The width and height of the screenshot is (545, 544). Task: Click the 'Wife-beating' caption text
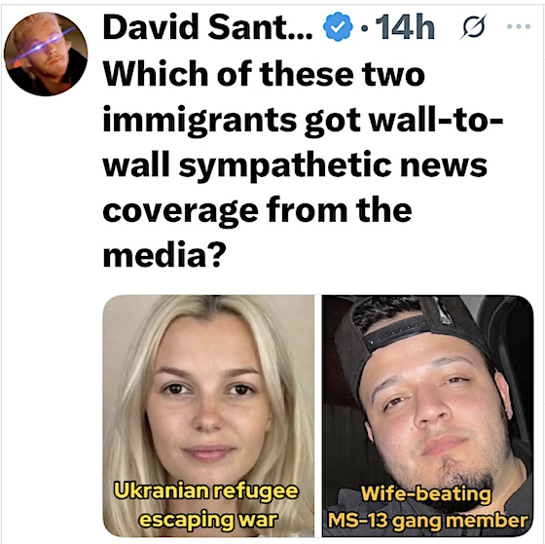click(x=426, y=493)
